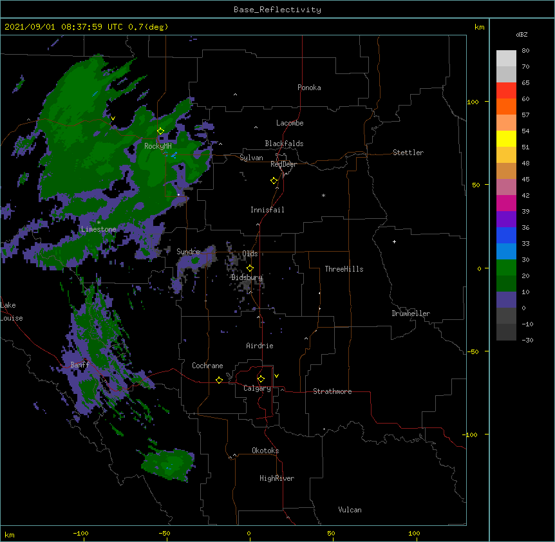Viewport: 555px width, 542px height.
Task: Click the HighRiver label
Action: pyautogui.click(x=277, y=478)
